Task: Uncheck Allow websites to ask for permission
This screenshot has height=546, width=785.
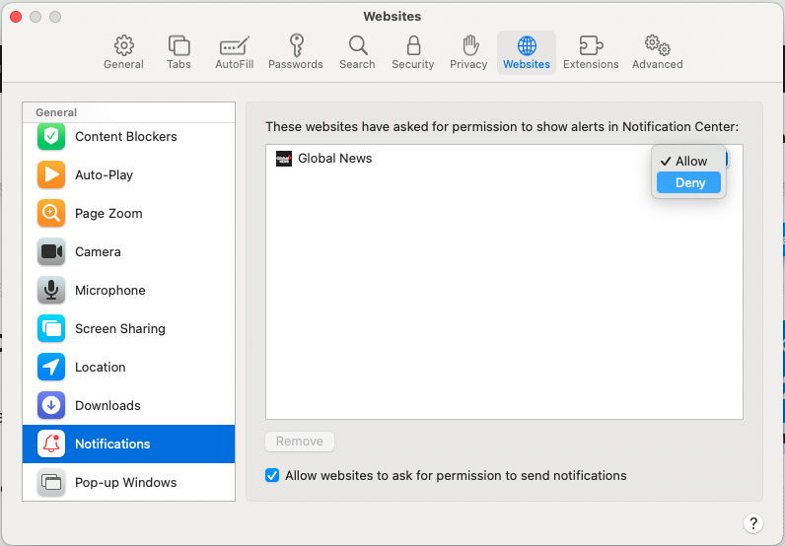Action: click(273, 475)
